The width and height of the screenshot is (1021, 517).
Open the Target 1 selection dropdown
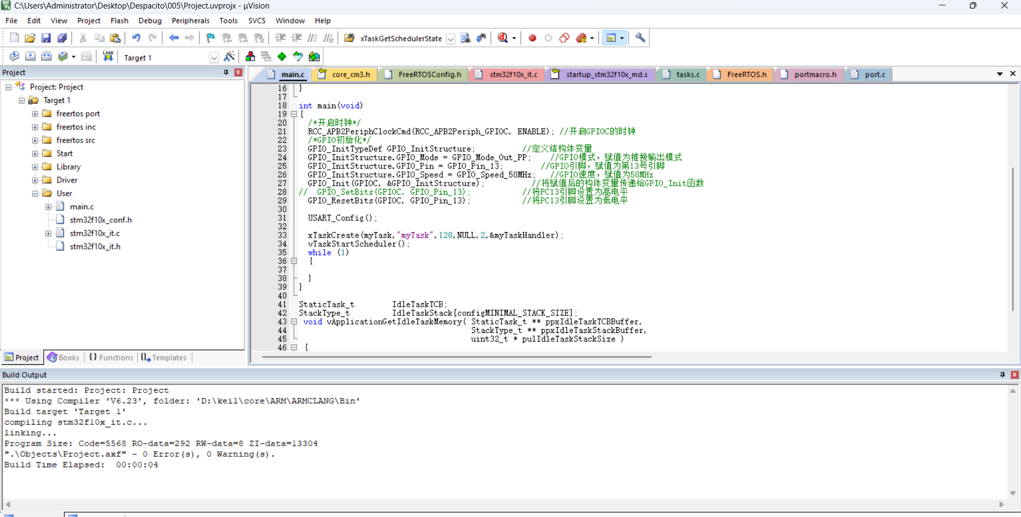pos(214,57)
